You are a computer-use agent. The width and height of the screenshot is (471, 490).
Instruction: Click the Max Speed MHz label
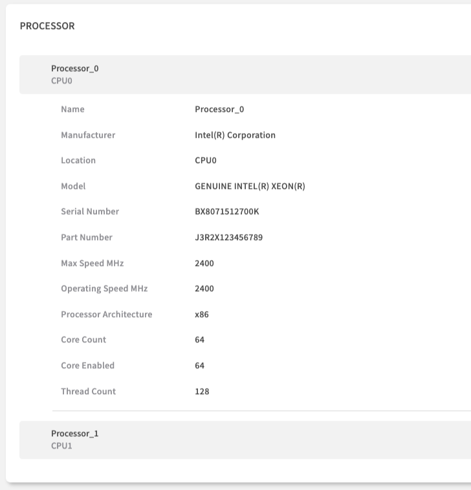(x=92, y=263)
